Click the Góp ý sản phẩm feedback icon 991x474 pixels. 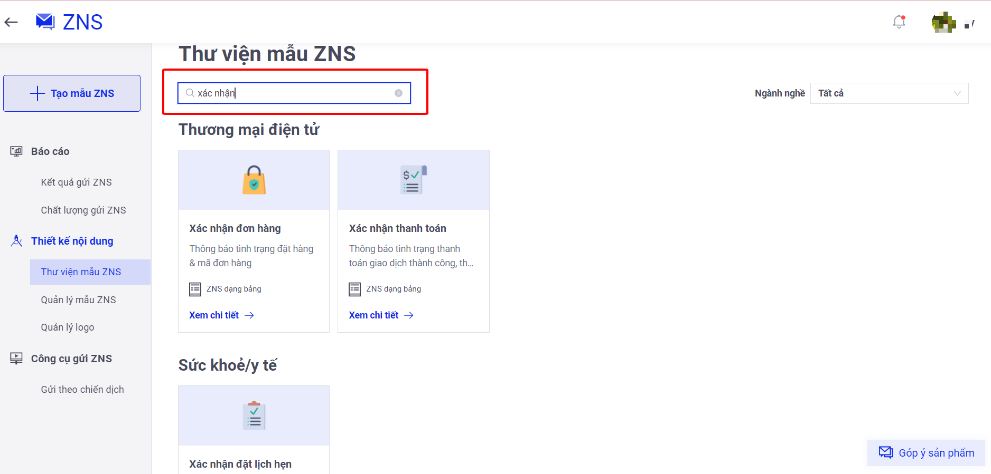pos(885,452)
